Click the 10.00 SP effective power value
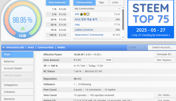This screenshot has width=176, height=101. [x=79, y=55]
